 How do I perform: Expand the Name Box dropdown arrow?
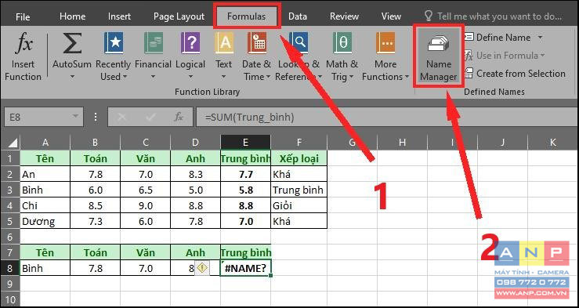coord(75,117)
